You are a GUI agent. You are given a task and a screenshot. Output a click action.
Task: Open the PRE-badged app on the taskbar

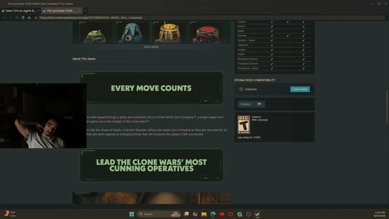(240, 214)
